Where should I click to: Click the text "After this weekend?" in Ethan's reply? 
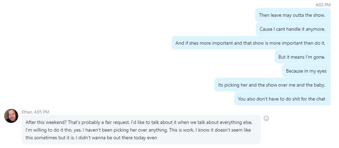(x=46, y=122)
